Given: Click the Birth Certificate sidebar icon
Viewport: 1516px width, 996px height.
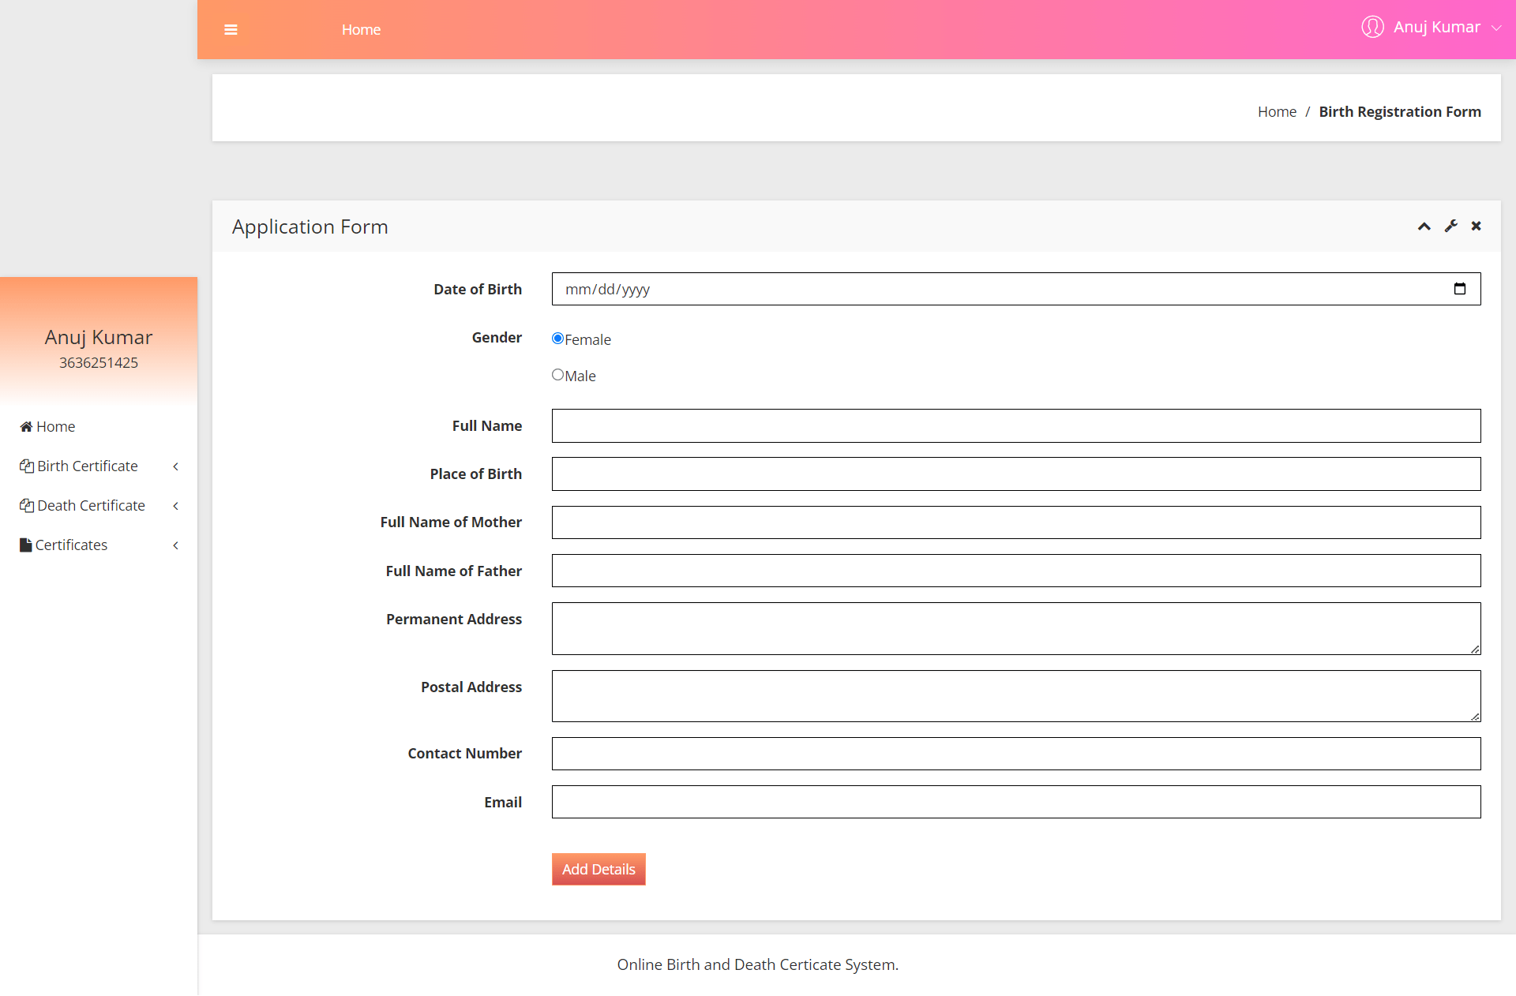Looking at the screenshot, I should coord(26,466).
